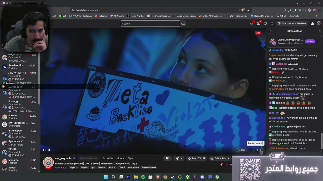Open the media control music note icon
This screenshot has height=181, width=323.
[289, 10]
